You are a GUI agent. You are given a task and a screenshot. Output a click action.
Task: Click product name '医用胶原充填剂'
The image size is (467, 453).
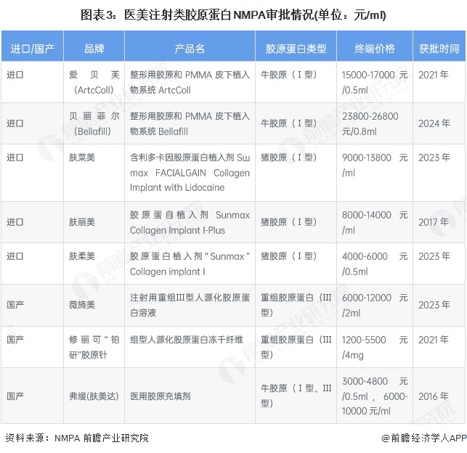pyautogui.click(x=161, y=396)
